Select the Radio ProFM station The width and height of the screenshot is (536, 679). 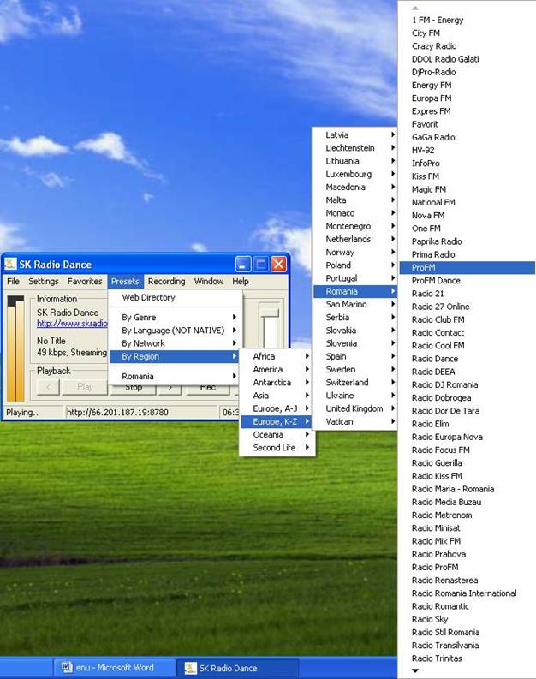pos(468,568)
